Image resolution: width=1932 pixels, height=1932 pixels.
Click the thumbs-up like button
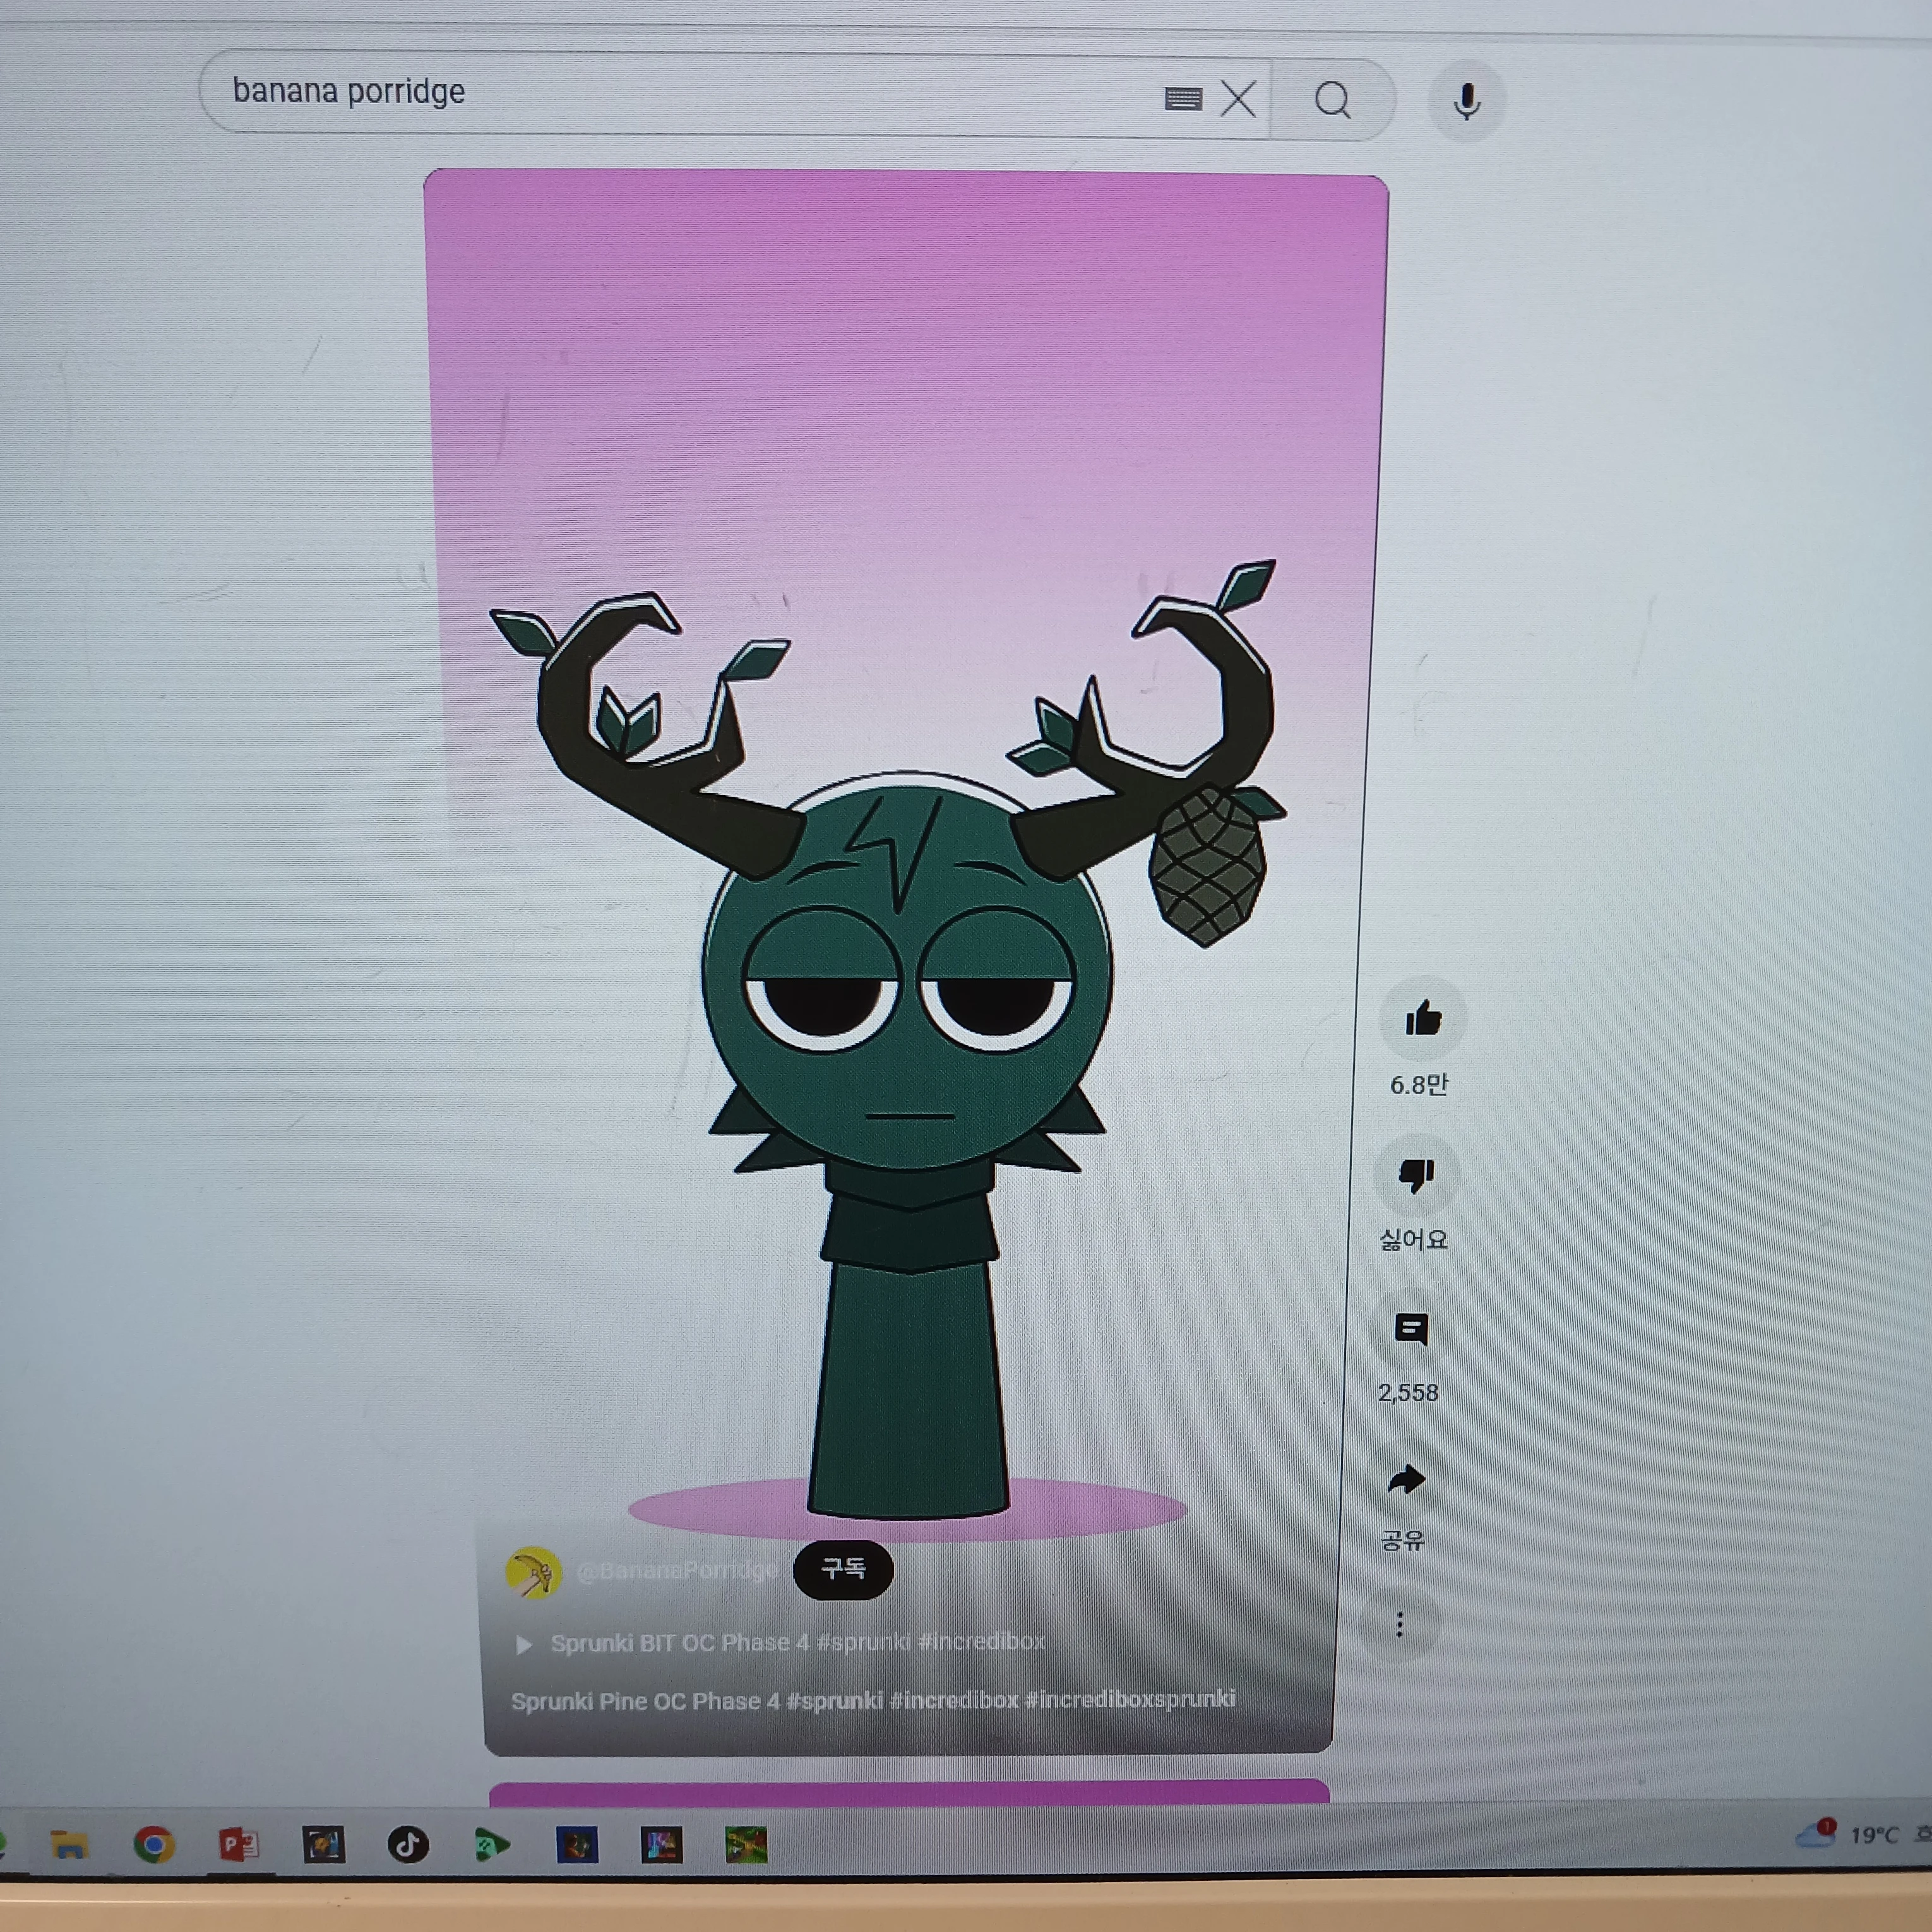point(1422,1019)
